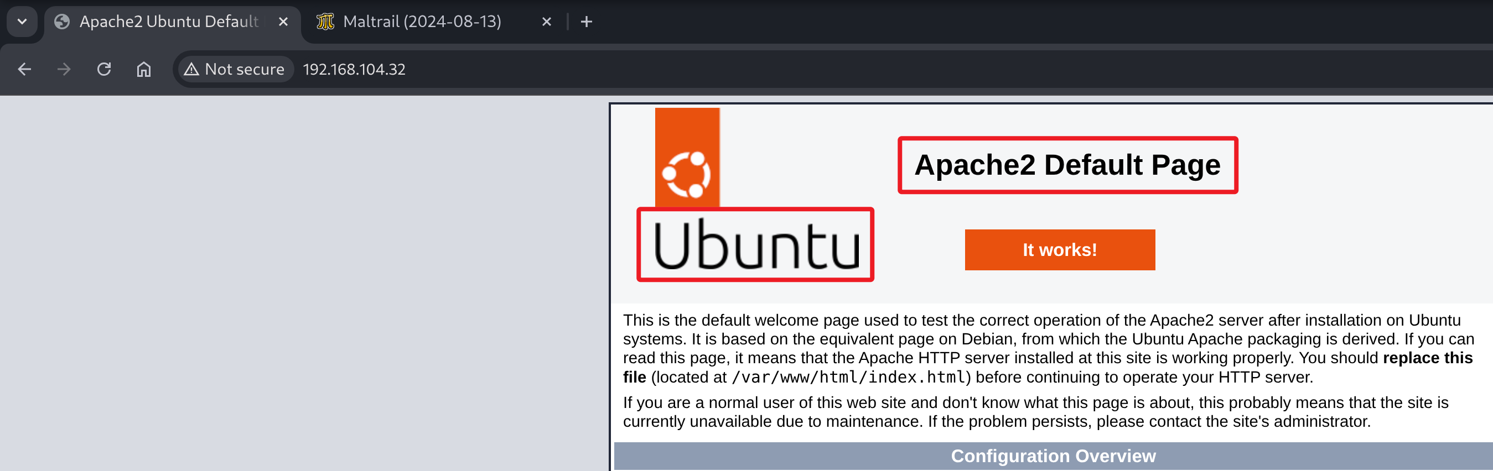Click the Configuration Overview section header
The width and height of the screenshot is (1493, 471).
[x=1053, y=456]
